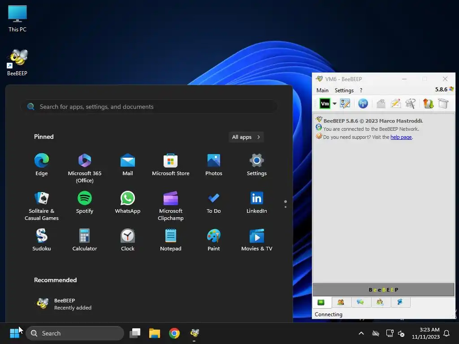The width and height of the screenshot is (459, 344).
Task: Open the Vm user status avatar in BeeBEEP
Action: pyautogui.click(x=325, y=103)
